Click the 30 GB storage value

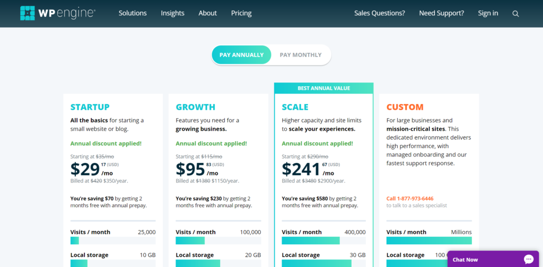[x=357, y=255]
